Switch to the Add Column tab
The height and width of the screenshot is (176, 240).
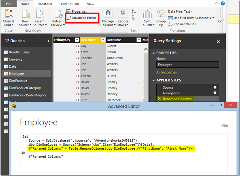click(x=70, y=4)
